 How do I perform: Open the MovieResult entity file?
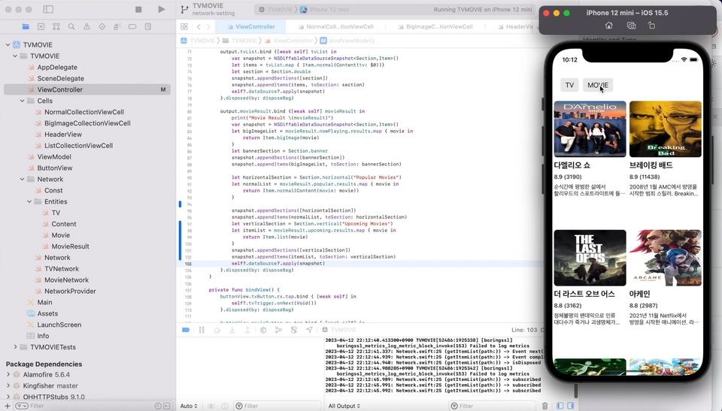click(70, 246)
